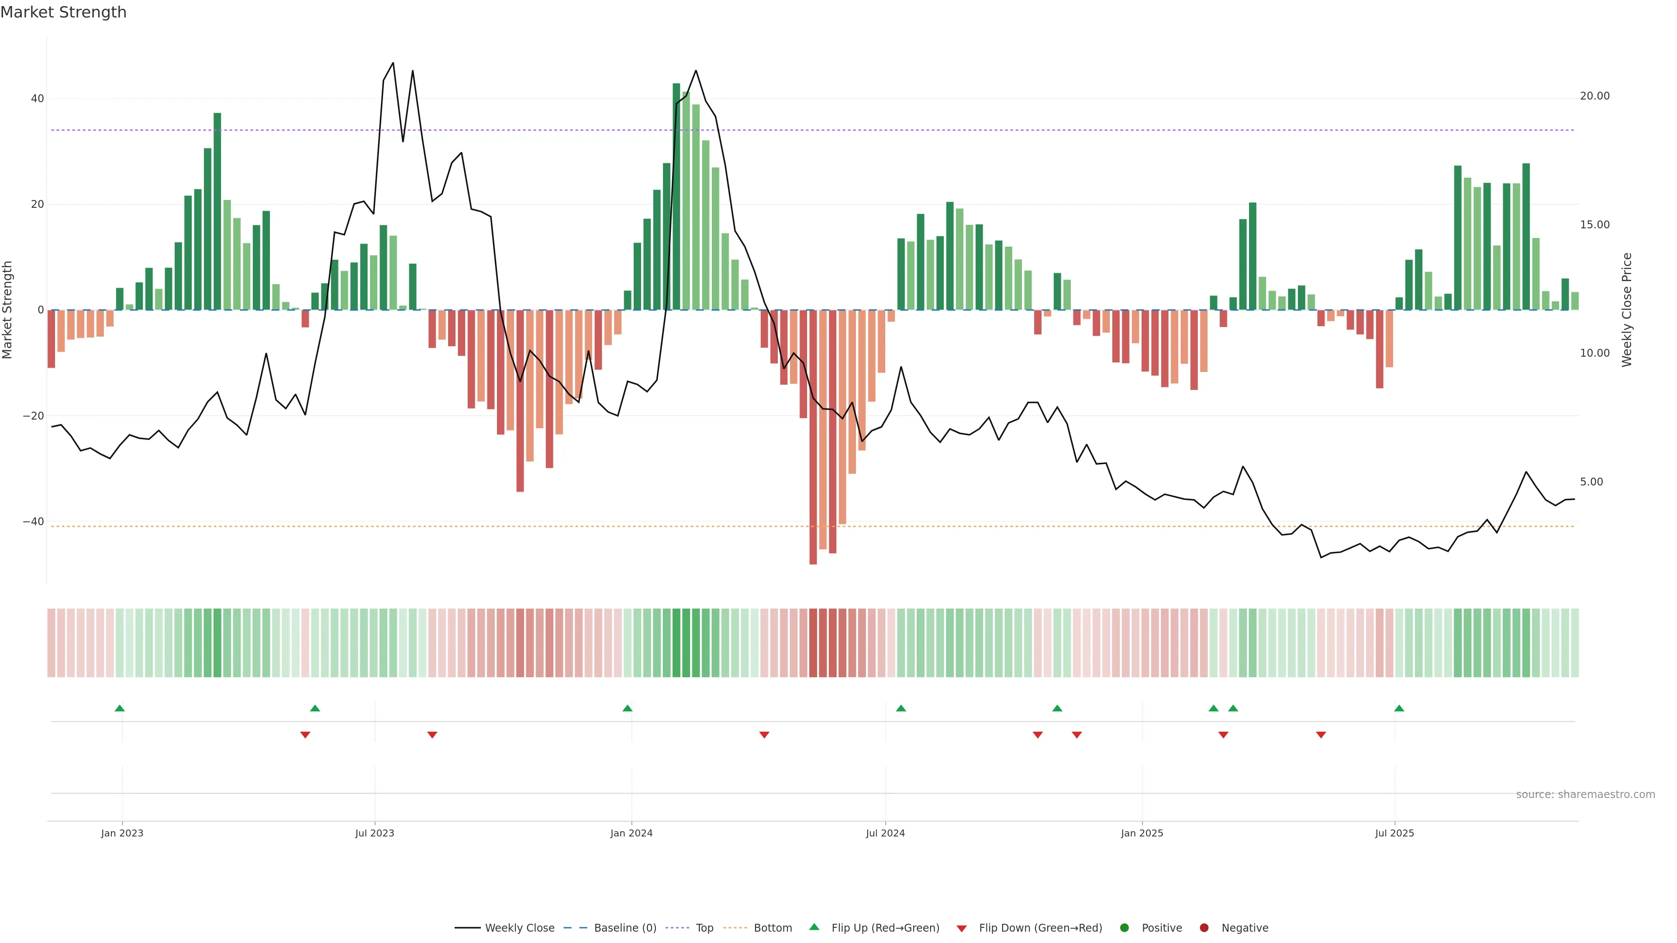Click the Jan 2024 x-axis label
1677x943 pixels.
coord(631,833)
